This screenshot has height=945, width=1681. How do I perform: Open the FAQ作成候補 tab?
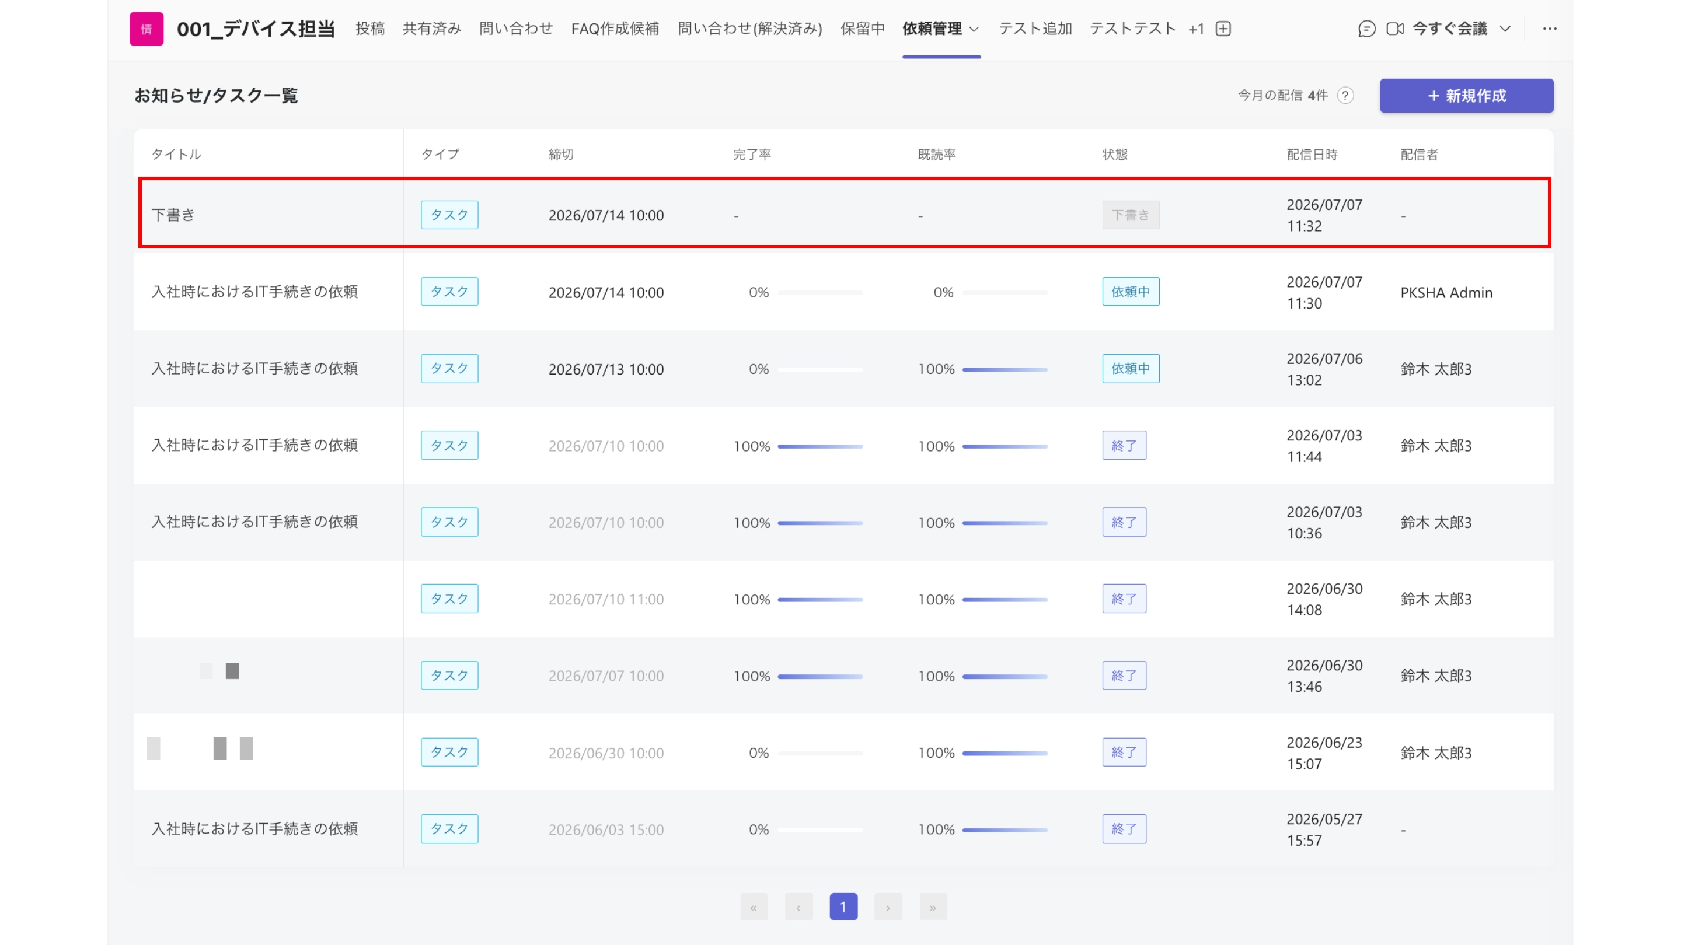(615, 29)
